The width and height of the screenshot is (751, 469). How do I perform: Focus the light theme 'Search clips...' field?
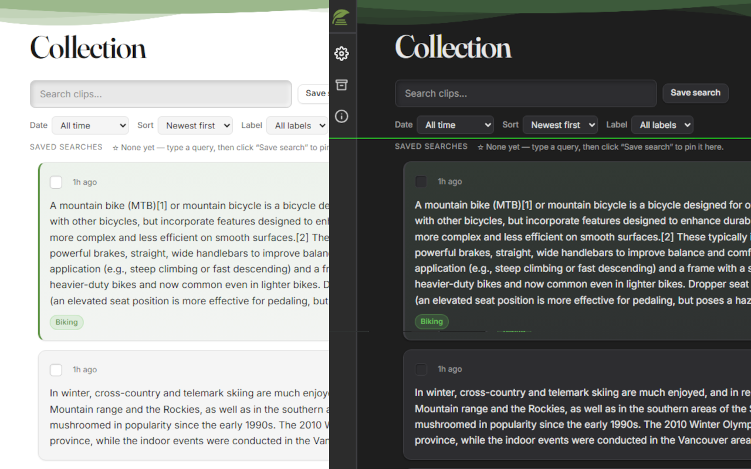(161, 94)
